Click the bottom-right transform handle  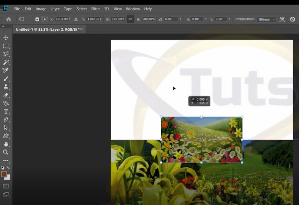point(242,163)
